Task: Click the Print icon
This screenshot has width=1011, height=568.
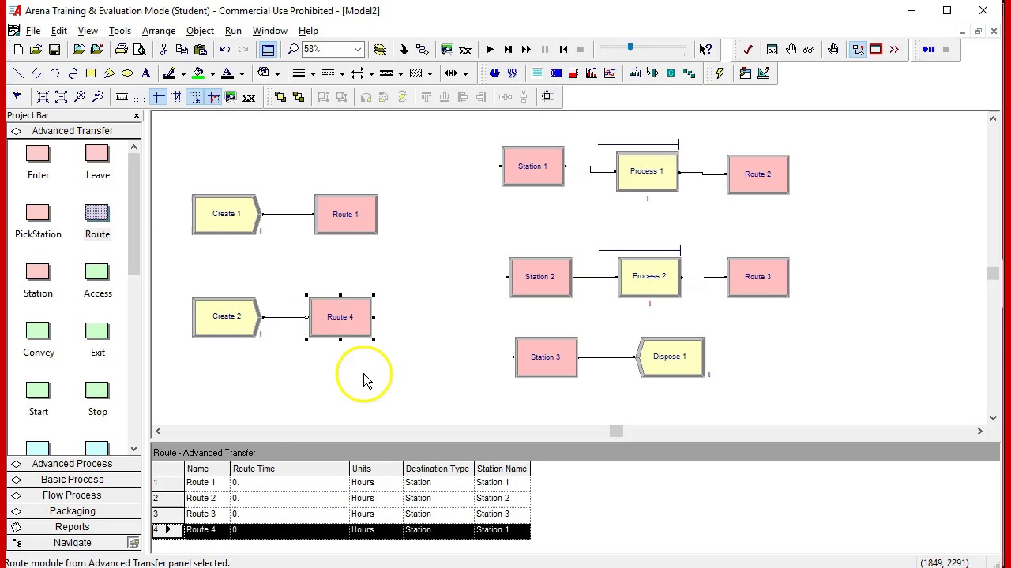Action: coord(122,50)
